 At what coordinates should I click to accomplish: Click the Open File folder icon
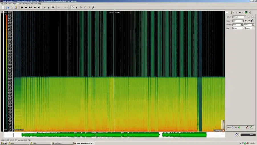(x=8, y=7)
